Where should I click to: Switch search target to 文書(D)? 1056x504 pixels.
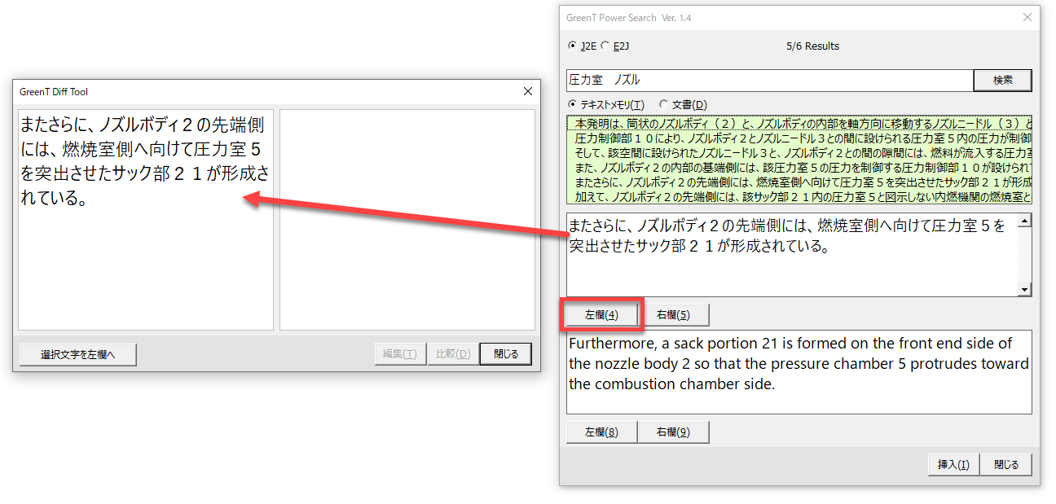point(664,104)
